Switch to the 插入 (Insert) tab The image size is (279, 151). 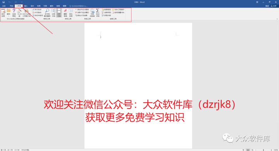tap(26, 6)
